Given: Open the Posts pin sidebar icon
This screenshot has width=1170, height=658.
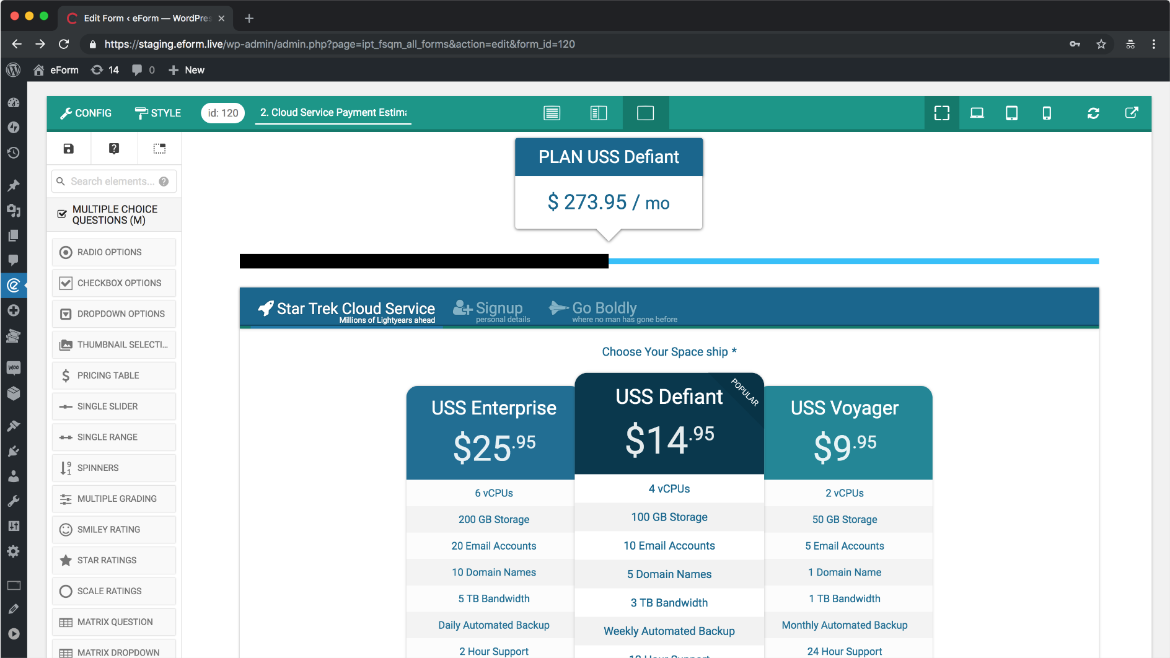Looking at the screenshot, I should [14, 185].
